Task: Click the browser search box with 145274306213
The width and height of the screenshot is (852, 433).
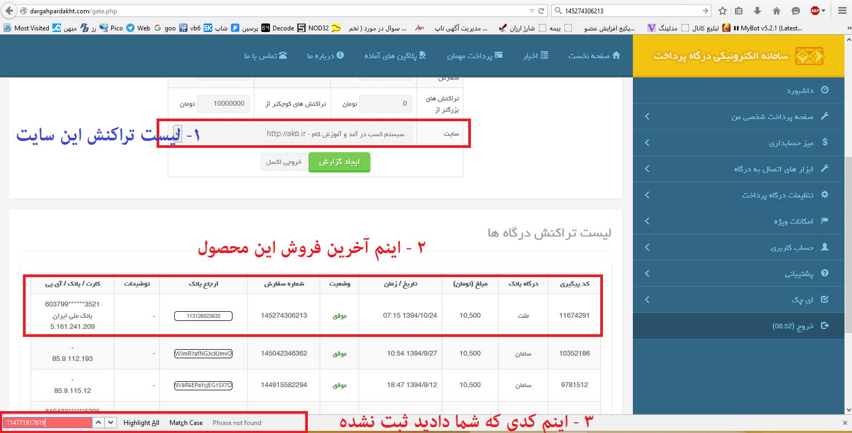Action: pos(632,11)
